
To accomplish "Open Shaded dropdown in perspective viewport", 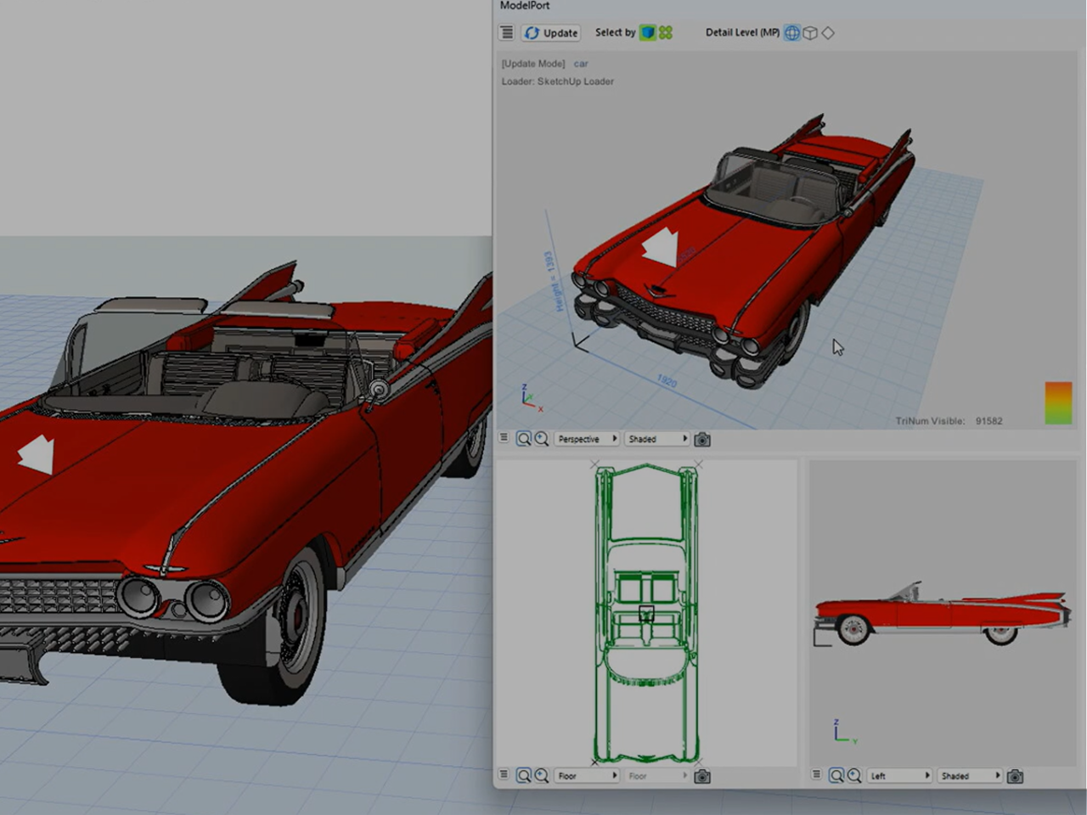I will coord(657,439).
